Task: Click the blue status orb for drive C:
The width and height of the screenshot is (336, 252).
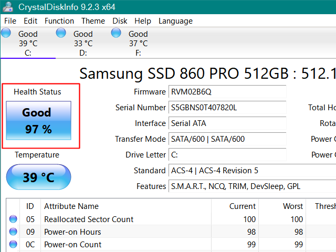Action: [6, 33]
